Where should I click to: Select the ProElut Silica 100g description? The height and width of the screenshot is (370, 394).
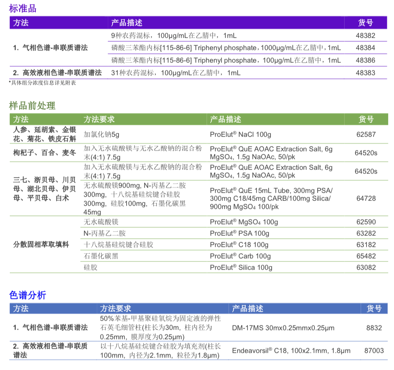(x=241, y=268)
